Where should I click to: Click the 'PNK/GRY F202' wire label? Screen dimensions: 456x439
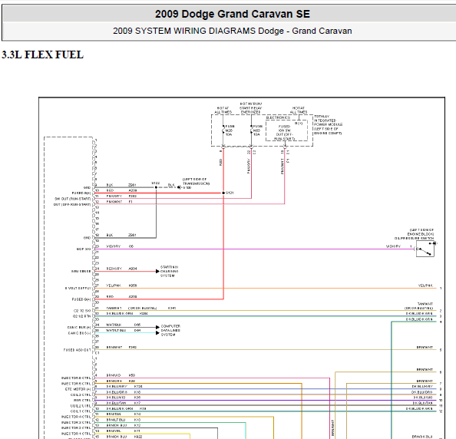click(x=121, y=196)
